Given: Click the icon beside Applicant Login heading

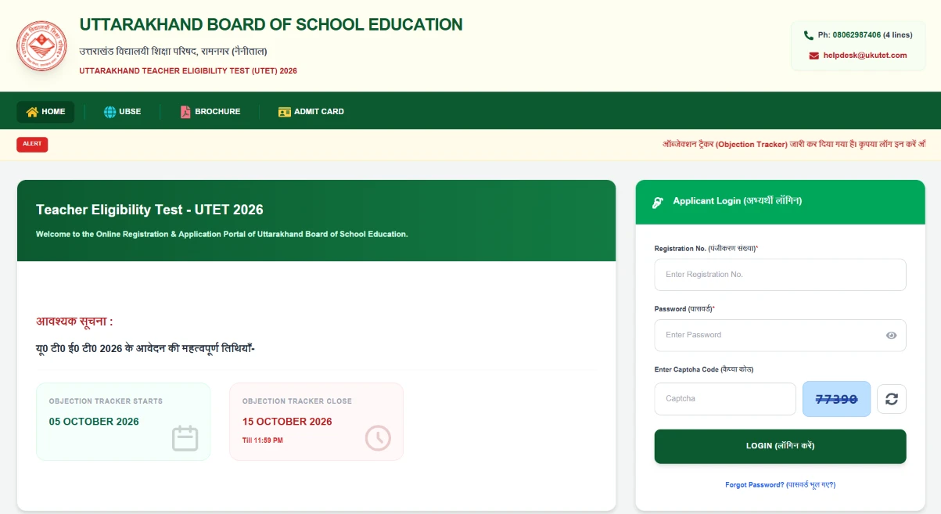Looking at the screenshot, I should click(x=658, y=202).
